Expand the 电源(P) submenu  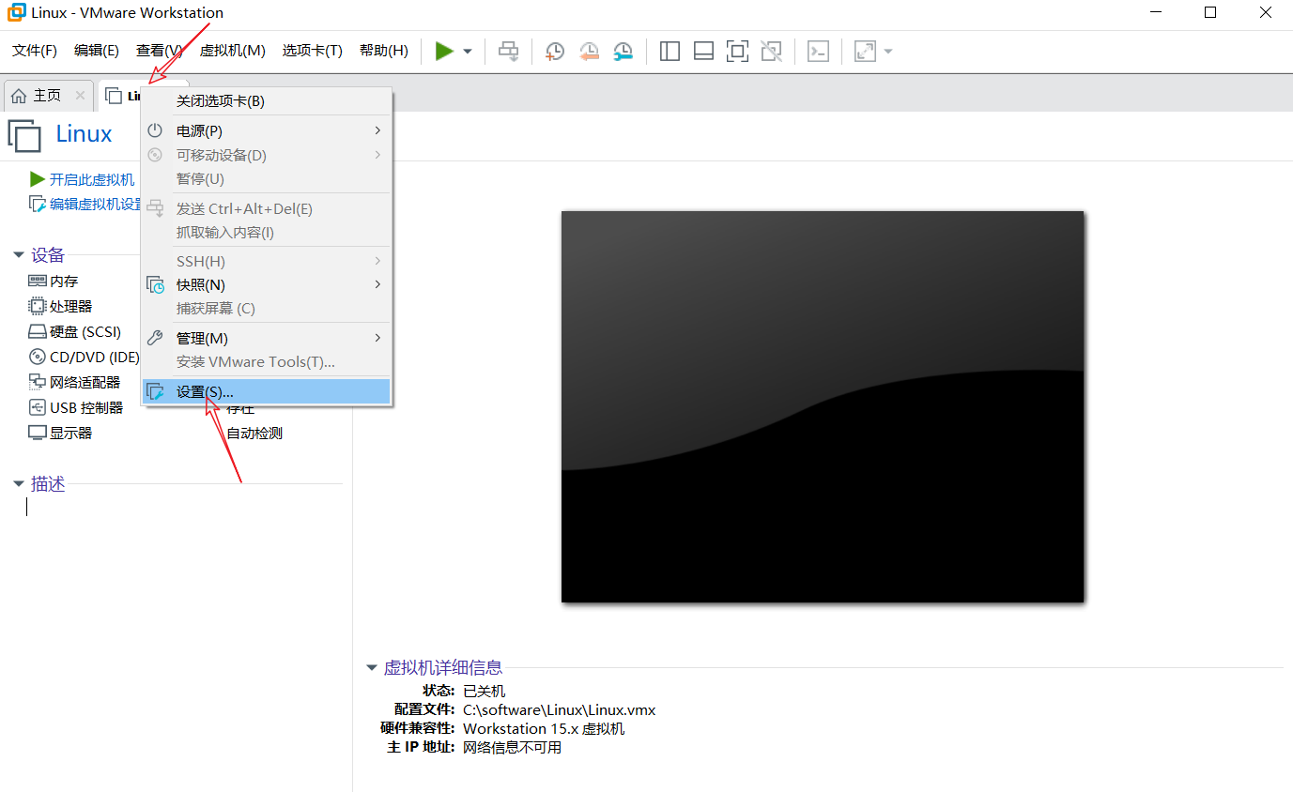tap(267, 131)
